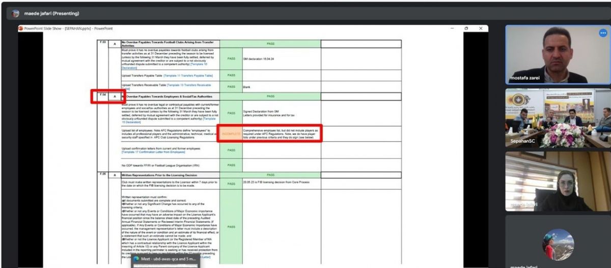Click the 'GM declaration 18.04.24' comment cell
The width and height of the screenshot is (611, 268).
[x=282, y=58]
